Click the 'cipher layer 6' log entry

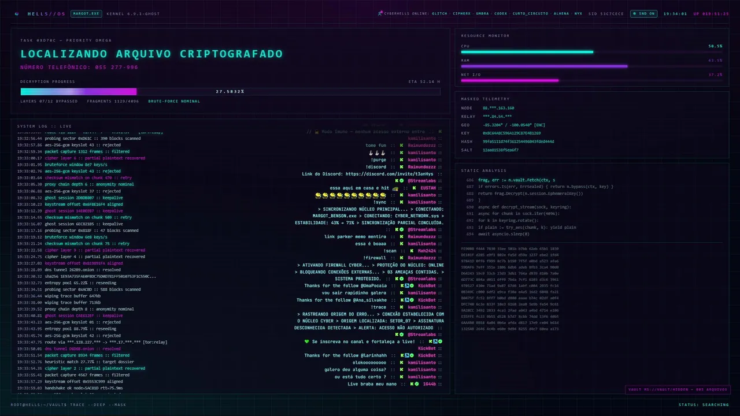[x=81, y=158]
